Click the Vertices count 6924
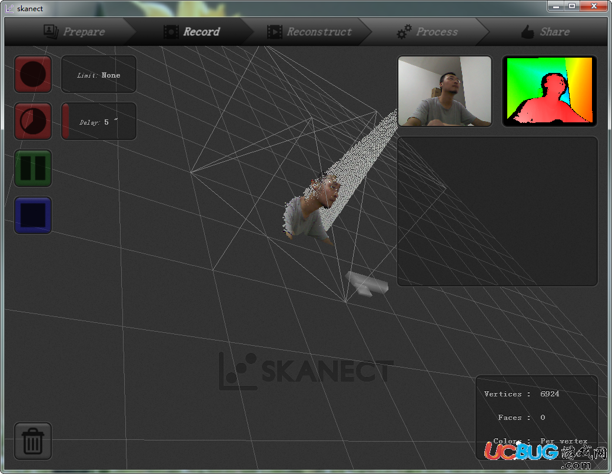The image size is (612, 474). (x=550, y=394)
